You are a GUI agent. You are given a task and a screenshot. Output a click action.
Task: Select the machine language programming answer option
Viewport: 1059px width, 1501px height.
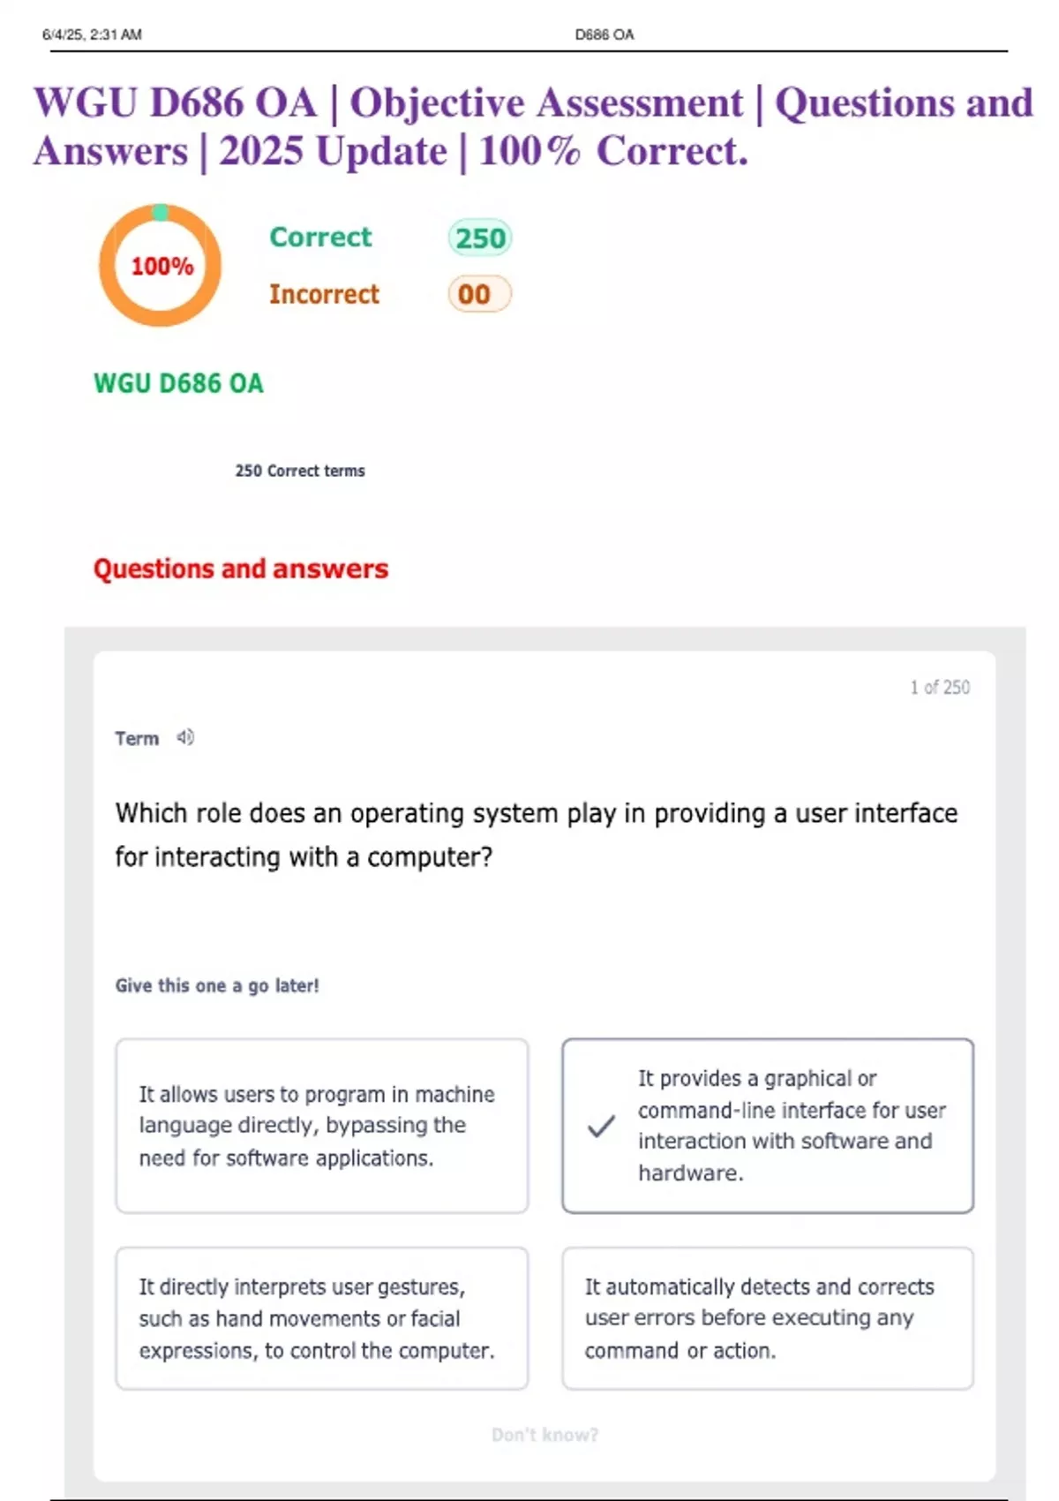point(322,1125)
